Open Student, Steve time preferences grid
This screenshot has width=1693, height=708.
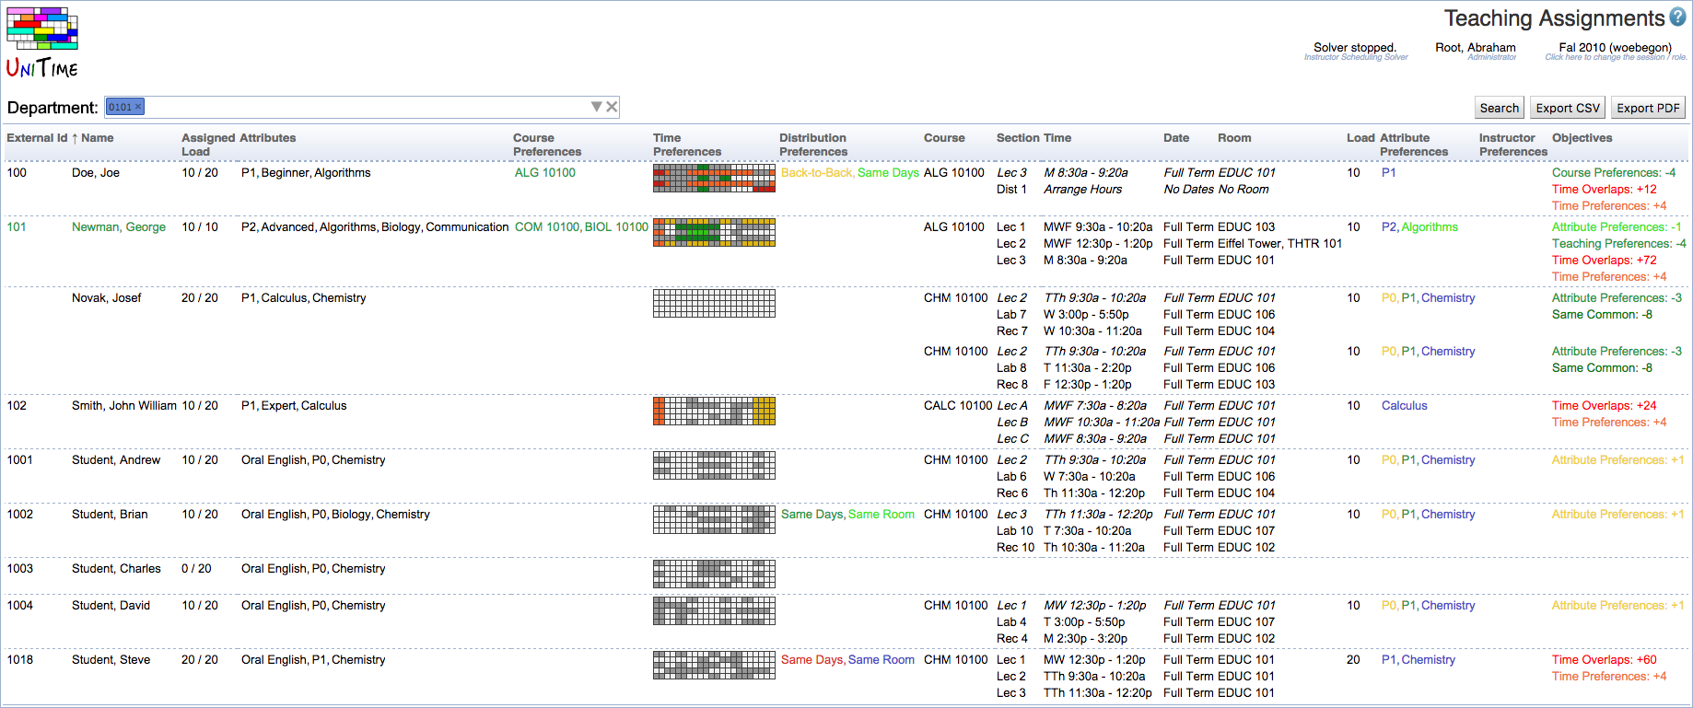714,665
